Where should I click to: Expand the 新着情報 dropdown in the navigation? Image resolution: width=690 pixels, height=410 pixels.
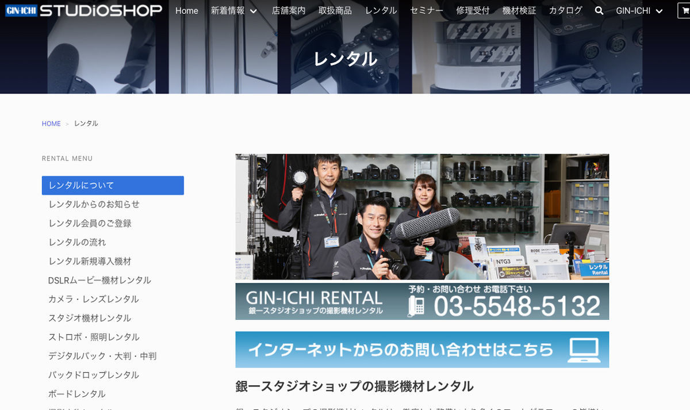point(229,10)
